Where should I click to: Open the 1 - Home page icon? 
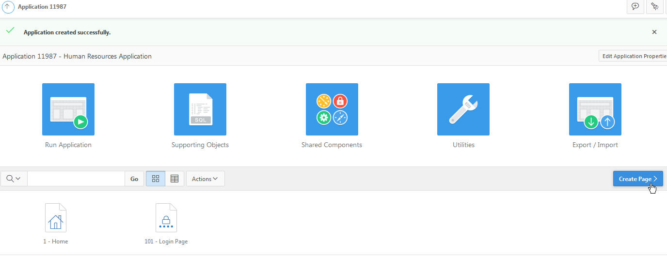pos(56,218)
